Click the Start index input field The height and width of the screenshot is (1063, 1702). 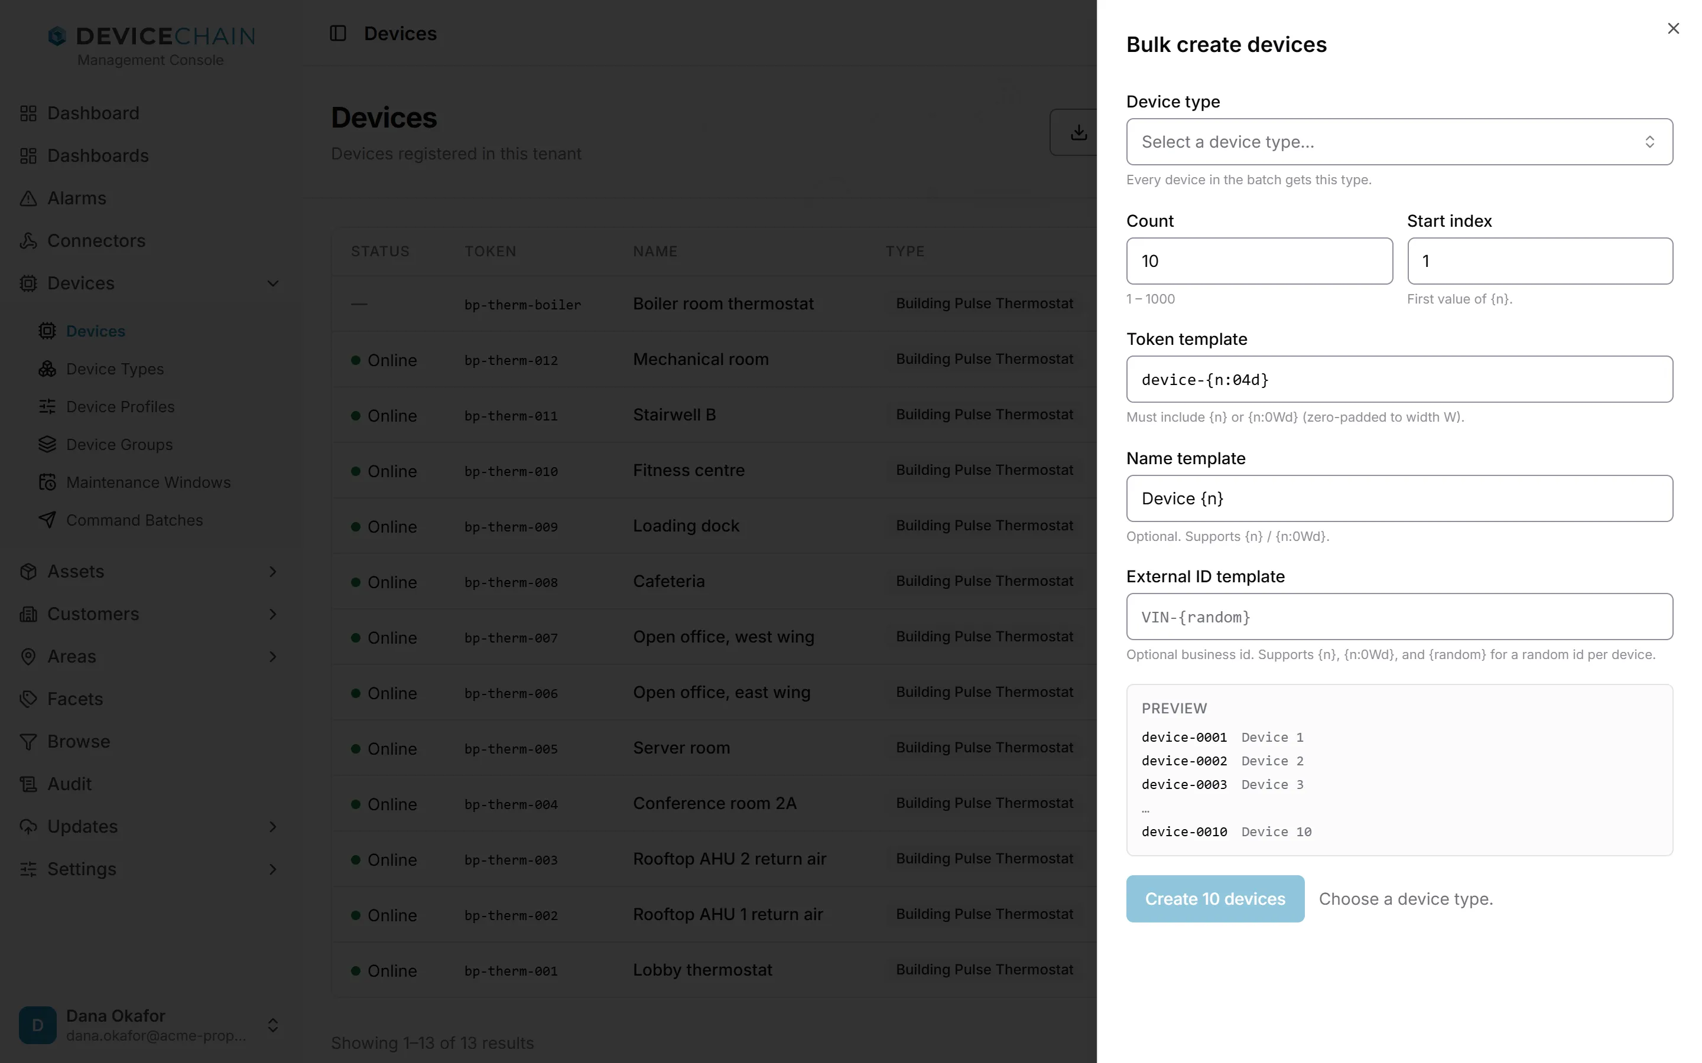tap(1540, 261)
